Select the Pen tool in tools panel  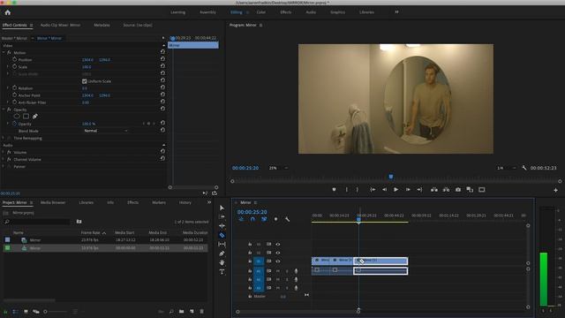coord(222,254)
